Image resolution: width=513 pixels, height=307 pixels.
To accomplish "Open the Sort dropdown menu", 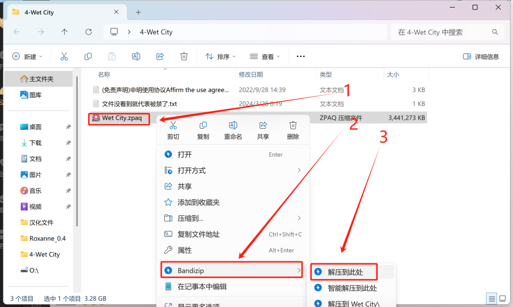I will (219, 57).
